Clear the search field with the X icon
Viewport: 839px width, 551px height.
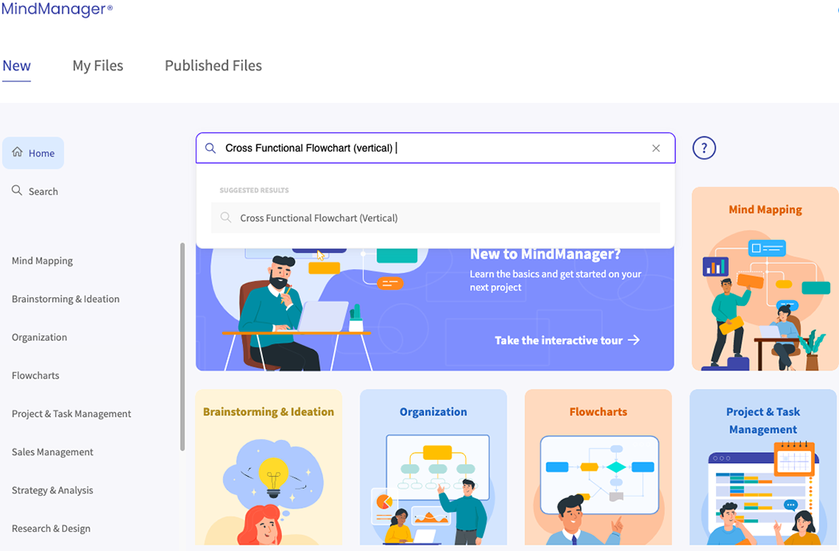pyautogui.click(x=656, y=149)
